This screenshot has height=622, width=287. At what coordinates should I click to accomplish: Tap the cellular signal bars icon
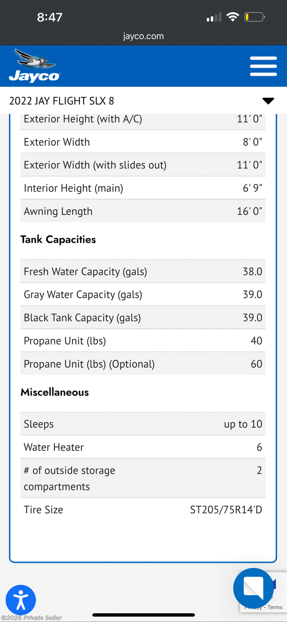coord(214,17)
